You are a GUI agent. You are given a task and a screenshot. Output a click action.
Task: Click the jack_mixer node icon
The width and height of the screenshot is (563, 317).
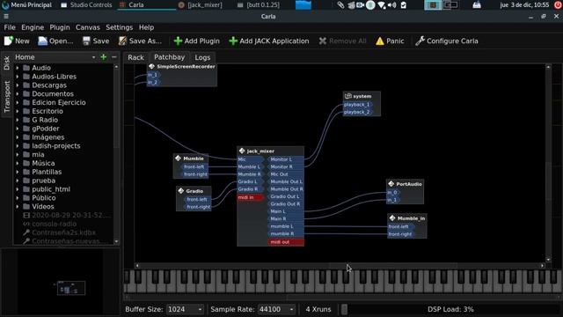[x=242, y=151]
